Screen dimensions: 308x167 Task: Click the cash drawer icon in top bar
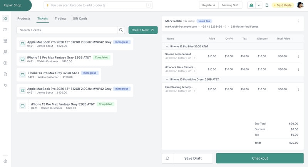[251, 5]
